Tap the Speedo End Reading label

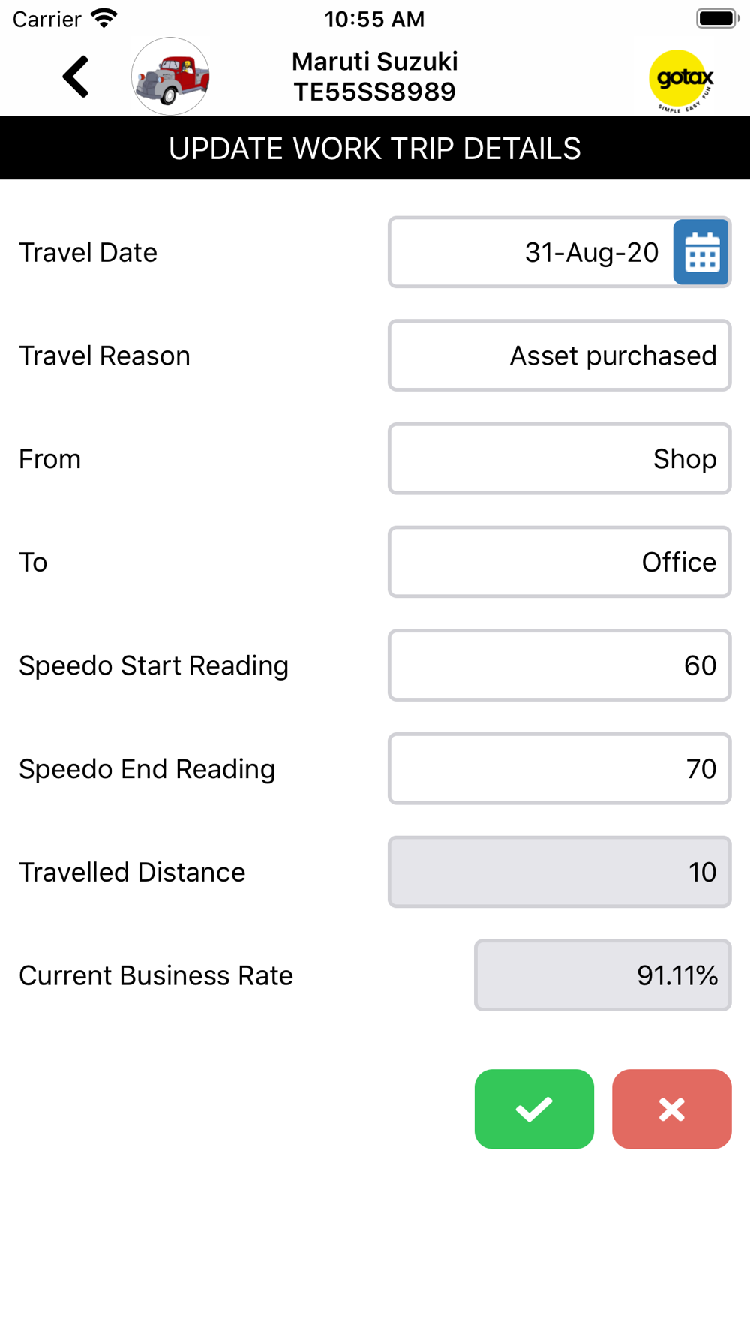point(147,769)
